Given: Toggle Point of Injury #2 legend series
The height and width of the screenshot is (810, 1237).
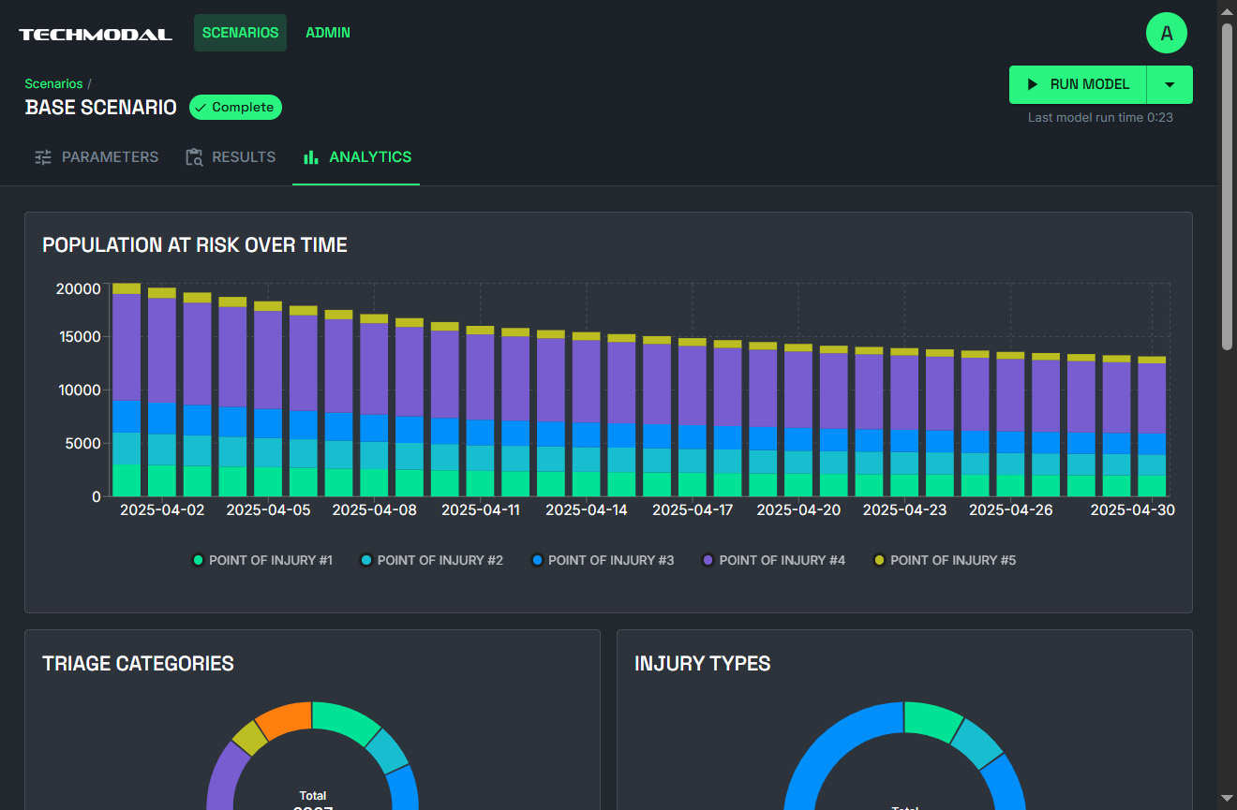Looking at the screenshot, I should [x=431, y=560].
